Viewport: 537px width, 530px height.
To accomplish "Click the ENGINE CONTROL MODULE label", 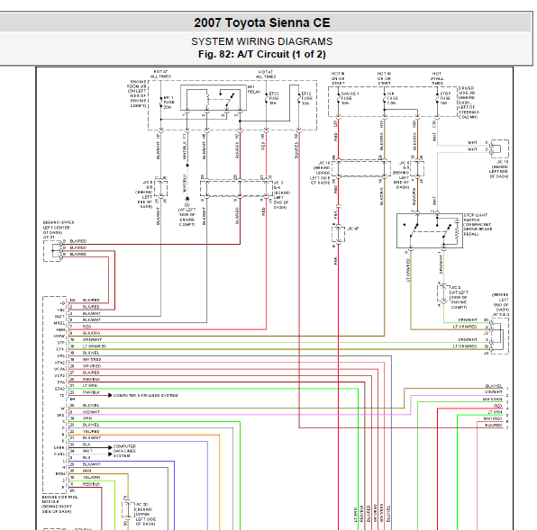I will (x=60, y=504).
